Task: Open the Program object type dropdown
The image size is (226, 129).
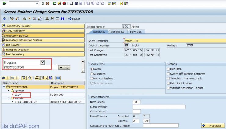Action: [x=42, y=62]
